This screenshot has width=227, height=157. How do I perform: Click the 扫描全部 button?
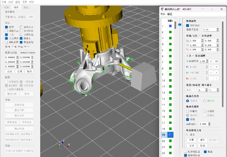[x=19, y=105]
